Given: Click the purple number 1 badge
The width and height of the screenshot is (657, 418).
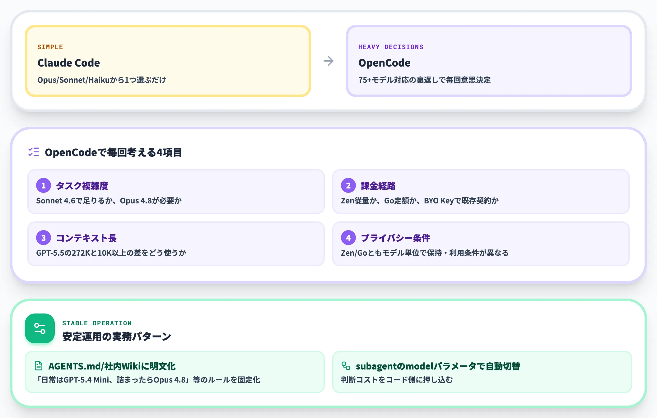Looking at the screenshot, I should [44, 186].
